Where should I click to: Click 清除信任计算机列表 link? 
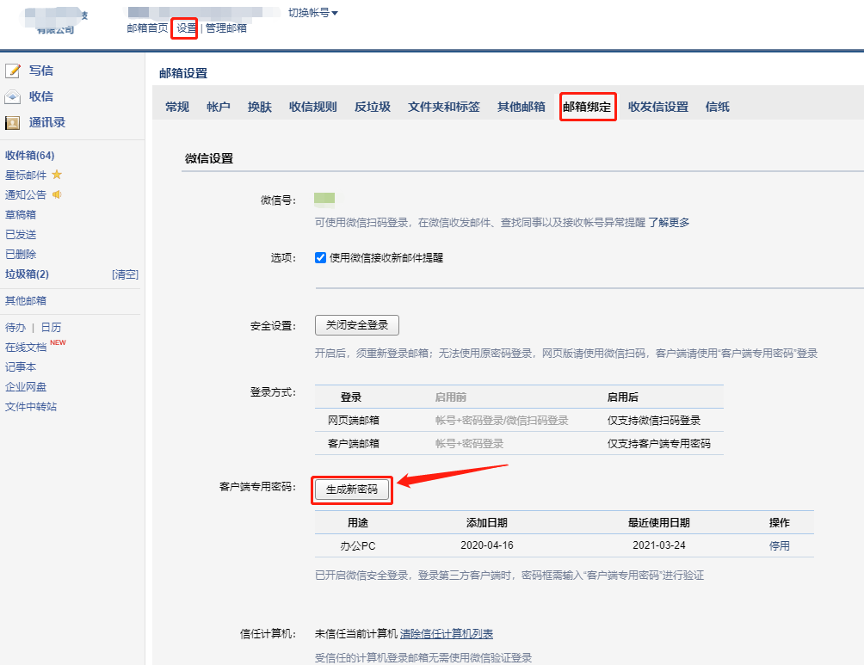pyautogui.click(x=446, y=634)
